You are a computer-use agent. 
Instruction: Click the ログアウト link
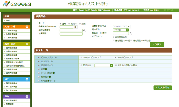[169, 10]
